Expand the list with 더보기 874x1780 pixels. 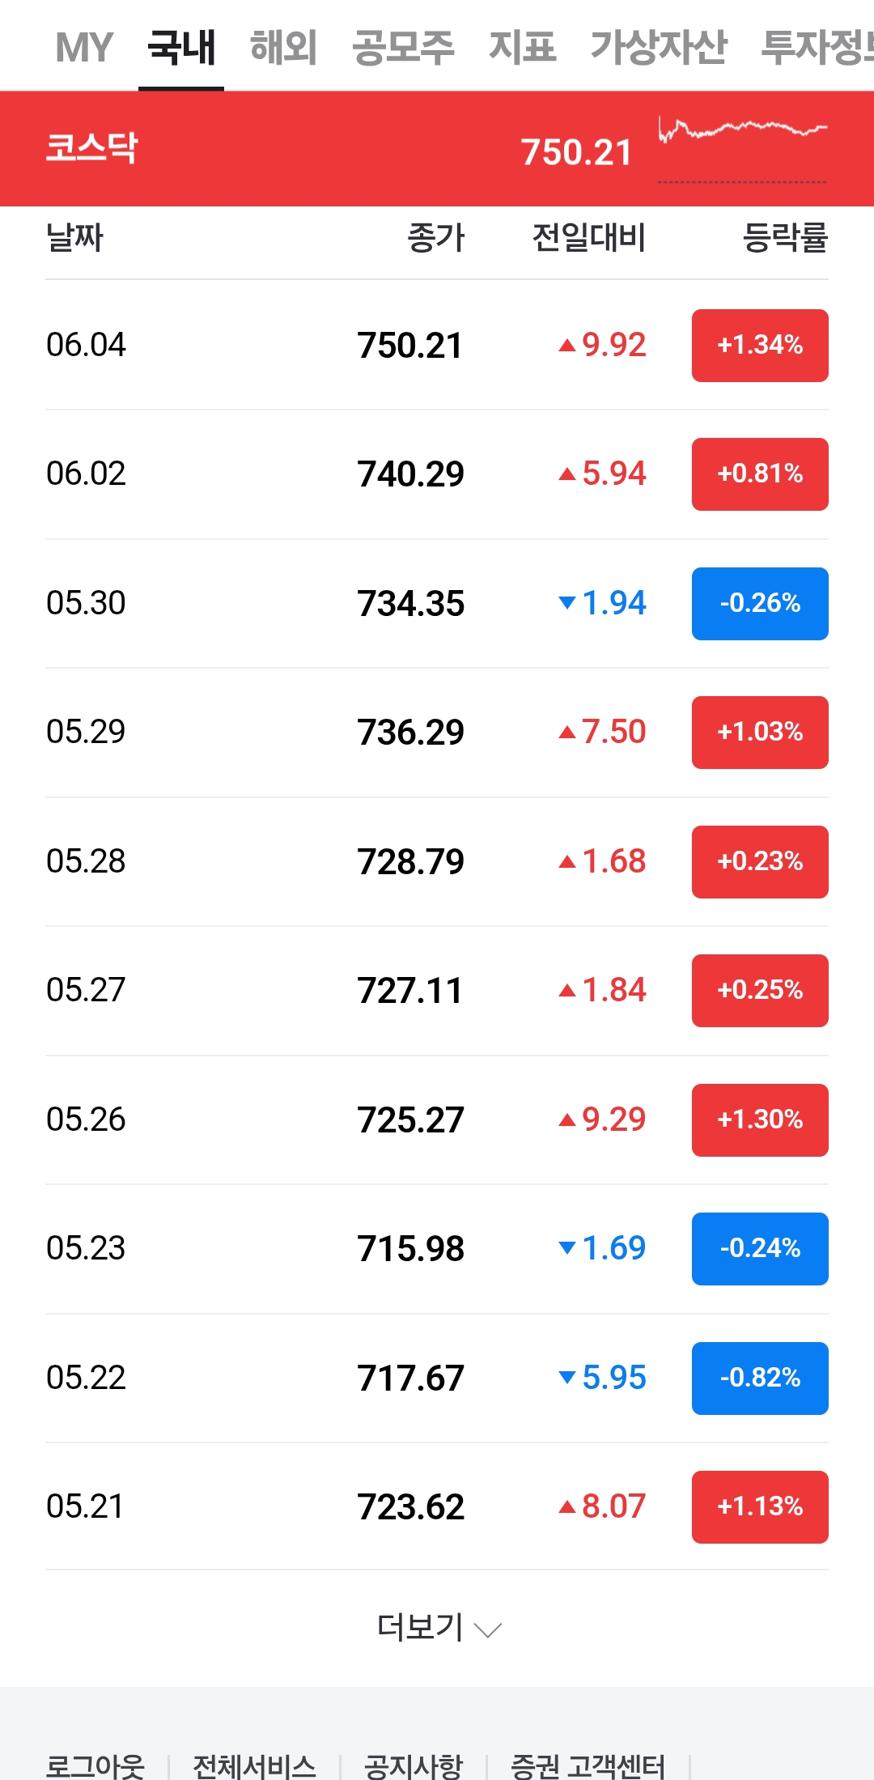click(x=421, y=1627)
